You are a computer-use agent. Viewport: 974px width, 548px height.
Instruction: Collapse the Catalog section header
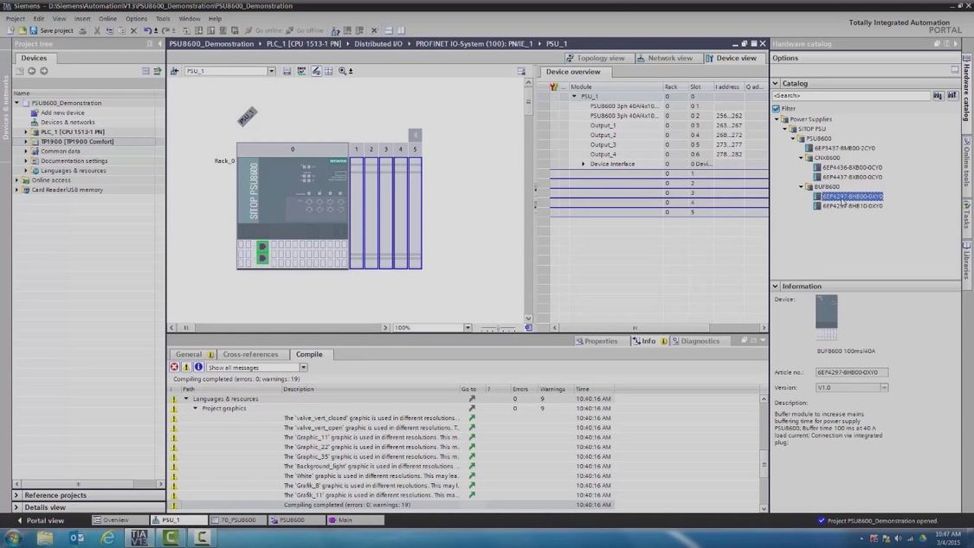776,83
